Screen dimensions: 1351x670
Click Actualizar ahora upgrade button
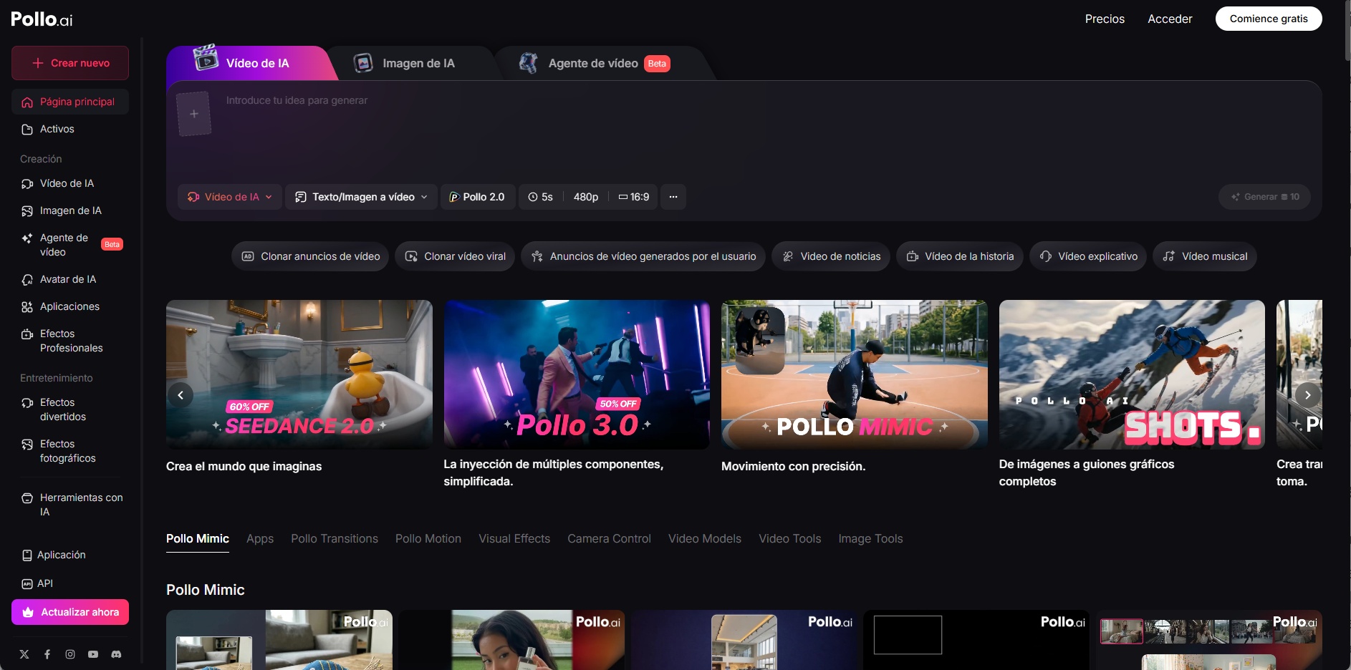[x=70, y=612]
